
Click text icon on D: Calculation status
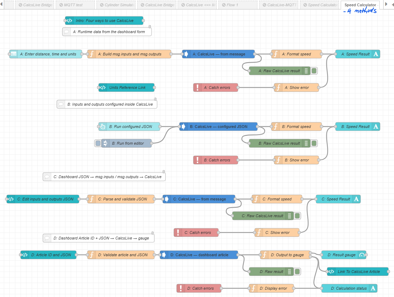point(373,288)
